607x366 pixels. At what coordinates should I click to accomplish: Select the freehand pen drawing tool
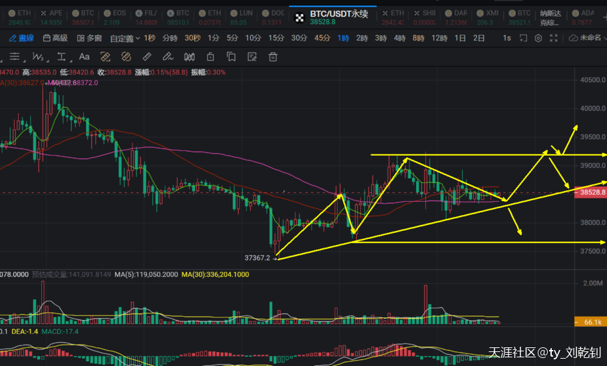pyautogui.click(x=168, y=57)
